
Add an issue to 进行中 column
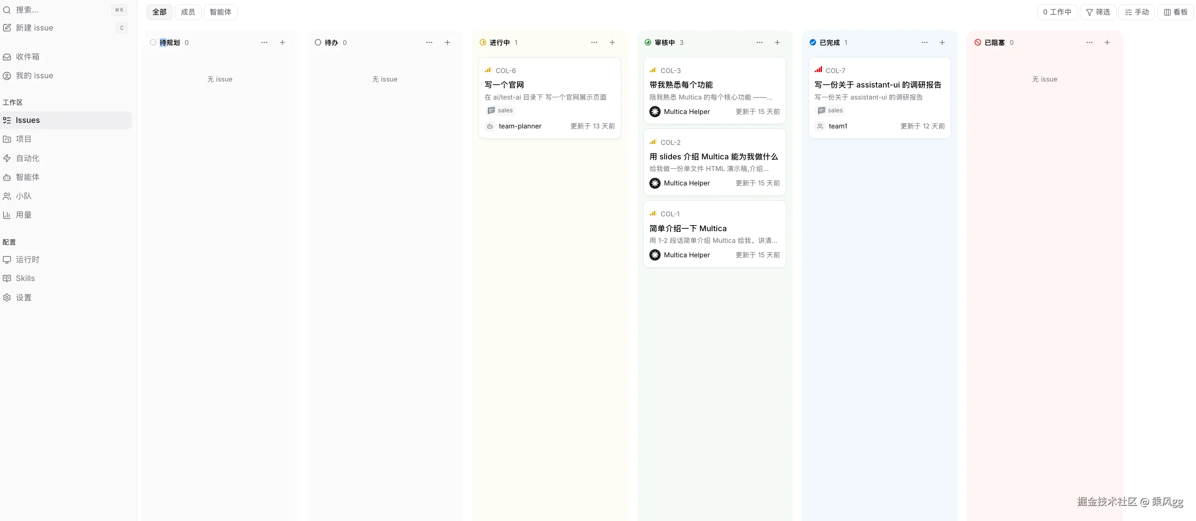click(612, 43)
